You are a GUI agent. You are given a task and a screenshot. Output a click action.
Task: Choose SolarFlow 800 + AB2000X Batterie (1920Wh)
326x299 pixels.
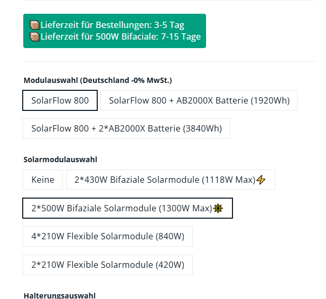(199, 100)
